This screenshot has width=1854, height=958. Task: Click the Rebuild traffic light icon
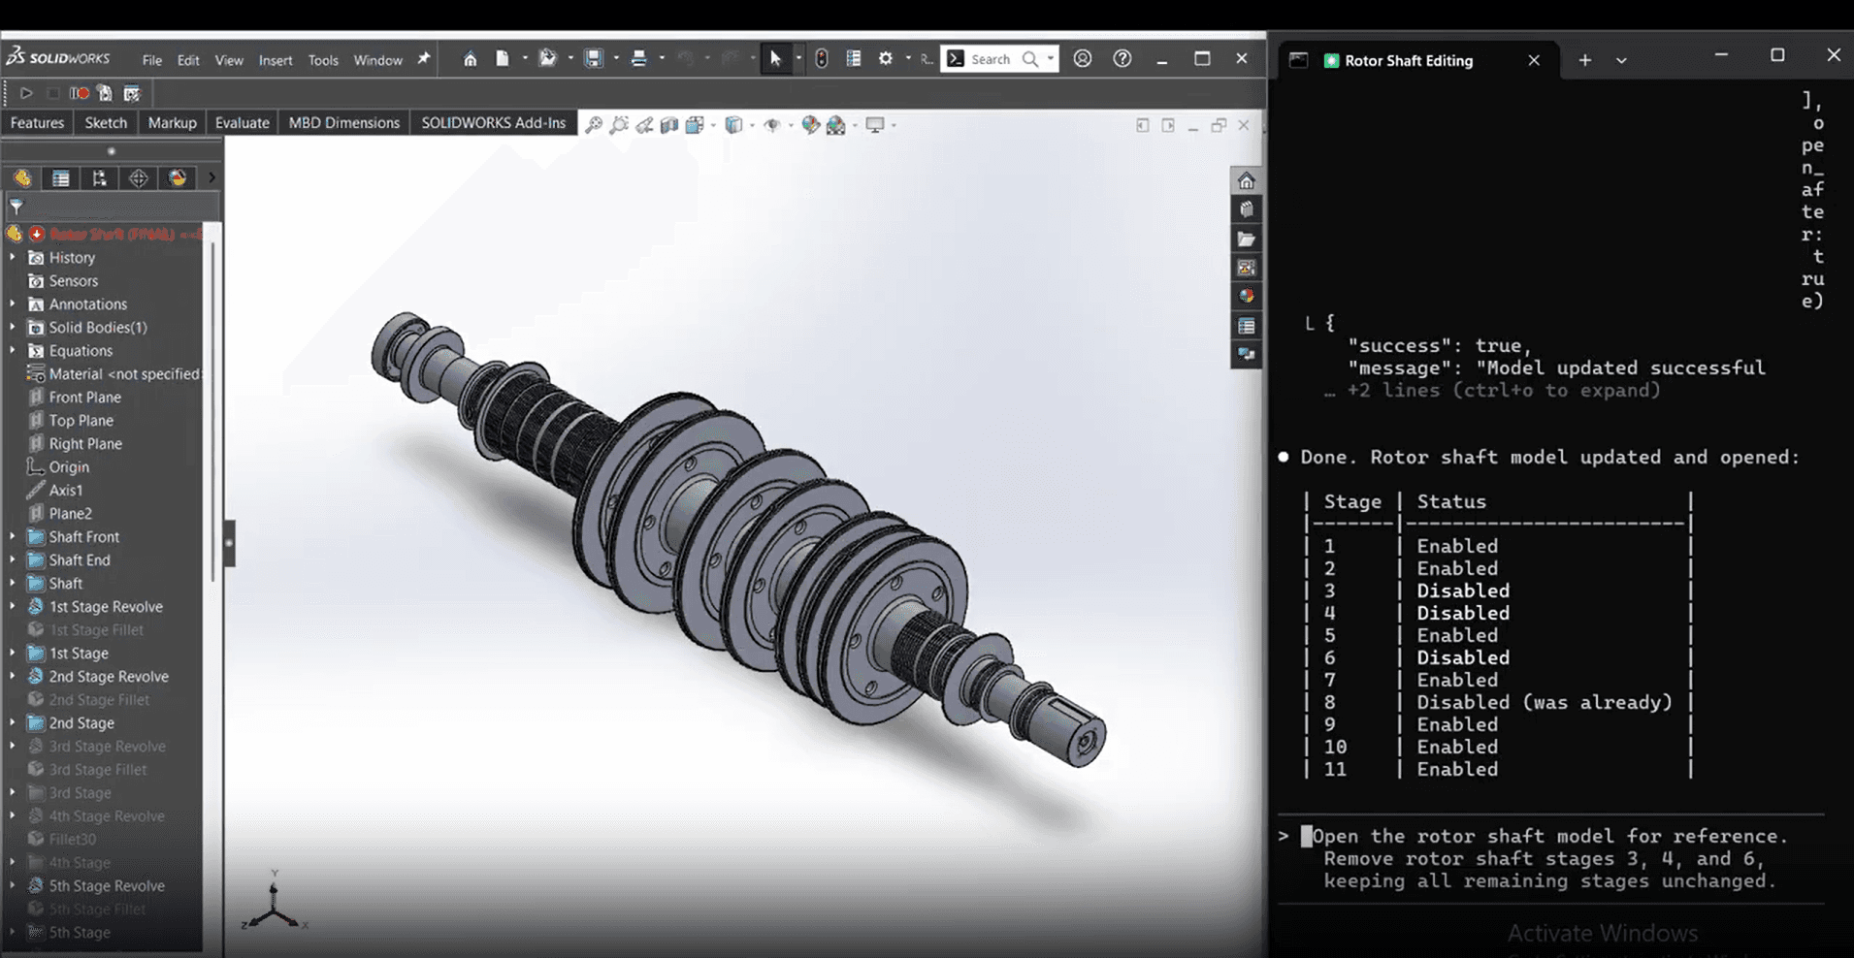tap(822, 59)
